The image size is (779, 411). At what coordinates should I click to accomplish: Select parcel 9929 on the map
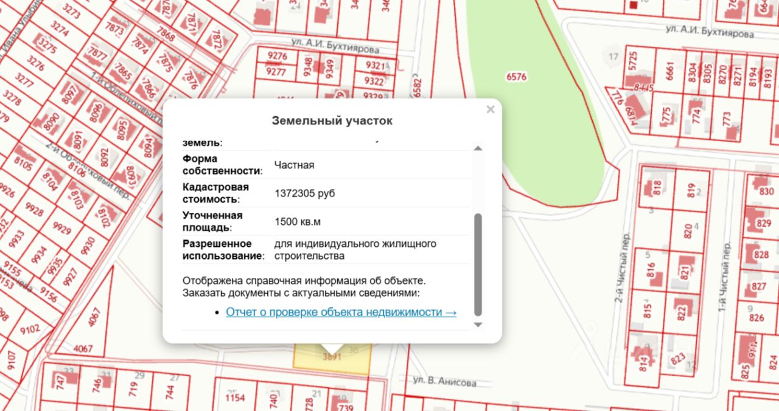pyautogui.click(x=61, y=229)
